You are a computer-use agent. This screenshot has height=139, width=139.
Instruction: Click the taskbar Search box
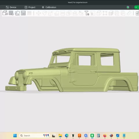tap(35, 136)
